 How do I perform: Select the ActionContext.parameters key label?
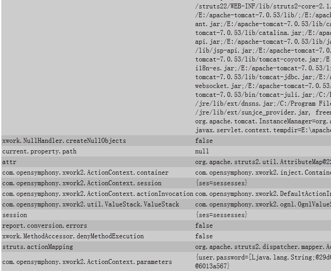[x=87, y=262]
